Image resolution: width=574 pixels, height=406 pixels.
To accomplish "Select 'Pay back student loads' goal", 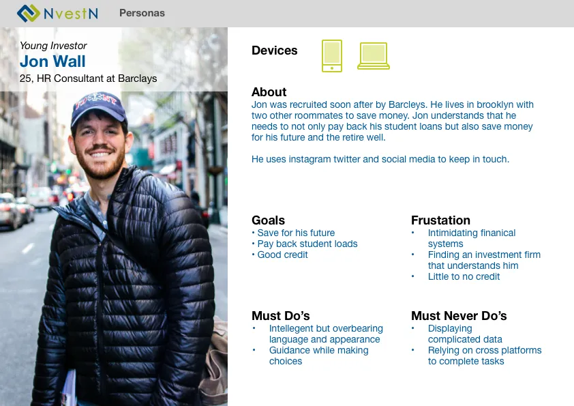I will [x=305, y=244].
